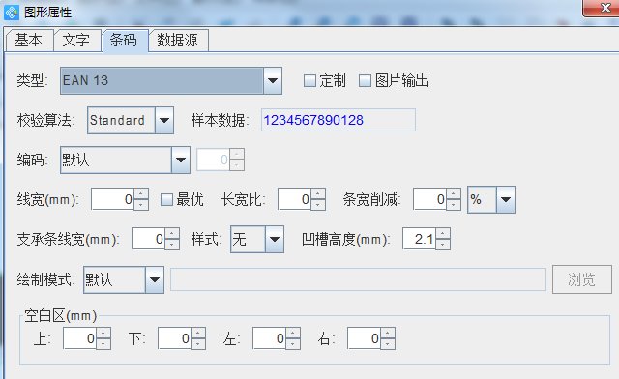This screenshot has height=379, width=619.
Task: Increase 空白区 上 with the up arrow
Action: point(103,333)
